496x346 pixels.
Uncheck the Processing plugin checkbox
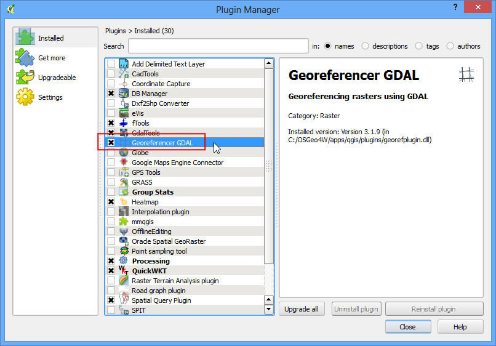(x=111, y=261)
